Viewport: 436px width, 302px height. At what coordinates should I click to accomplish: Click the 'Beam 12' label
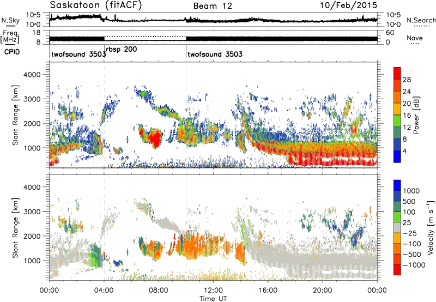pos(213,6)
